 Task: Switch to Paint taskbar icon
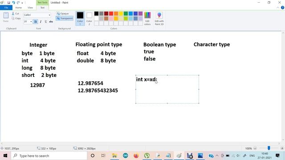[179, 156]
